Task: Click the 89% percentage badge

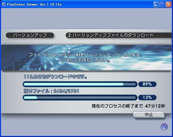Action: (147, 84)
